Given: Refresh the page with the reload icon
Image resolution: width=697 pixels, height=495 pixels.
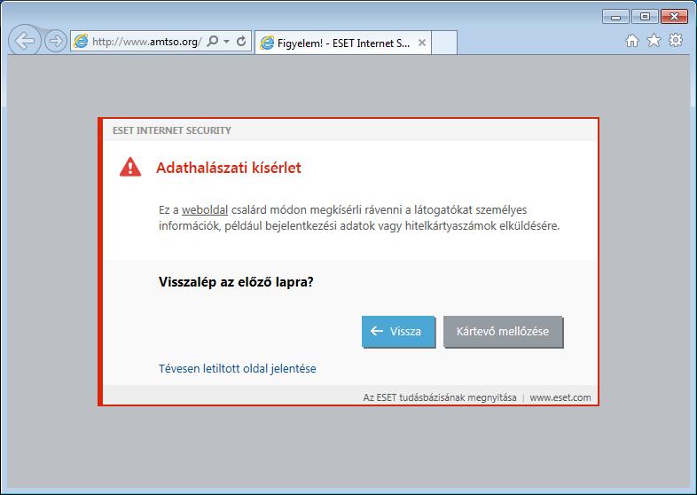Looking at the screenshot, I should coord(241,42).
